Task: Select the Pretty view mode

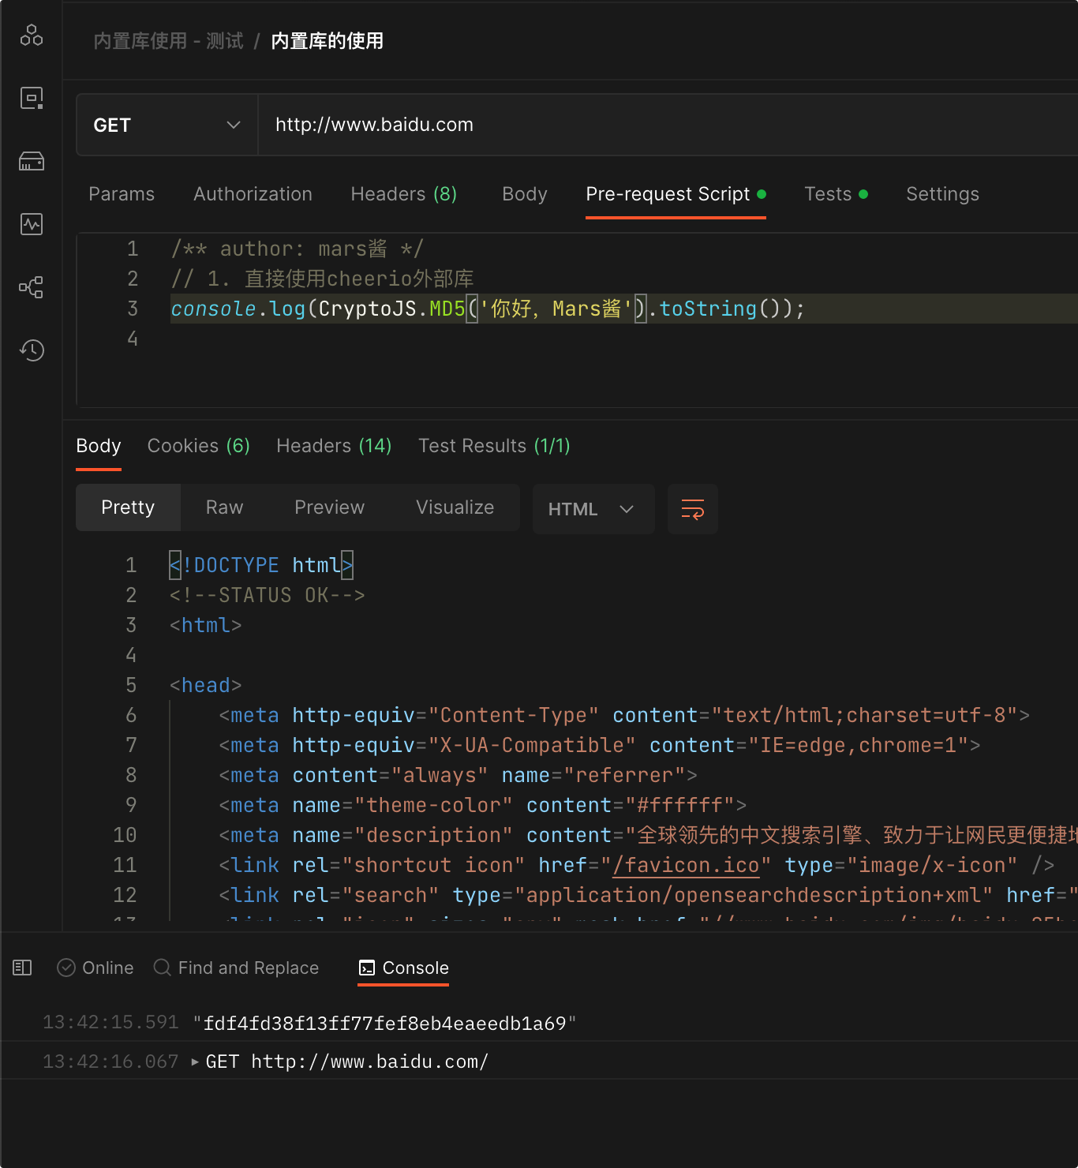Action: (x=128, y=507)
